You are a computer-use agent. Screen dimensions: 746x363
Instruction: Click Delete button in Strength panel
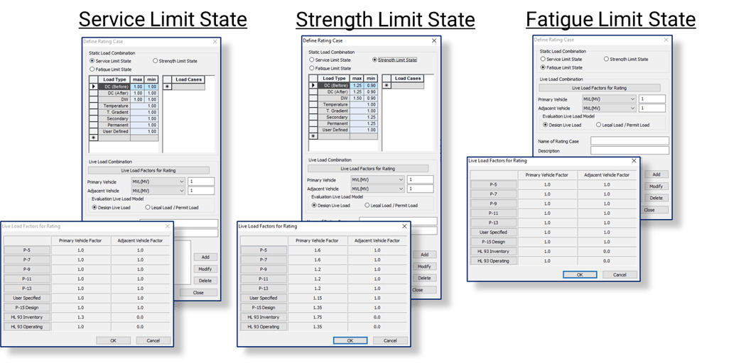[x=425, y=278]
